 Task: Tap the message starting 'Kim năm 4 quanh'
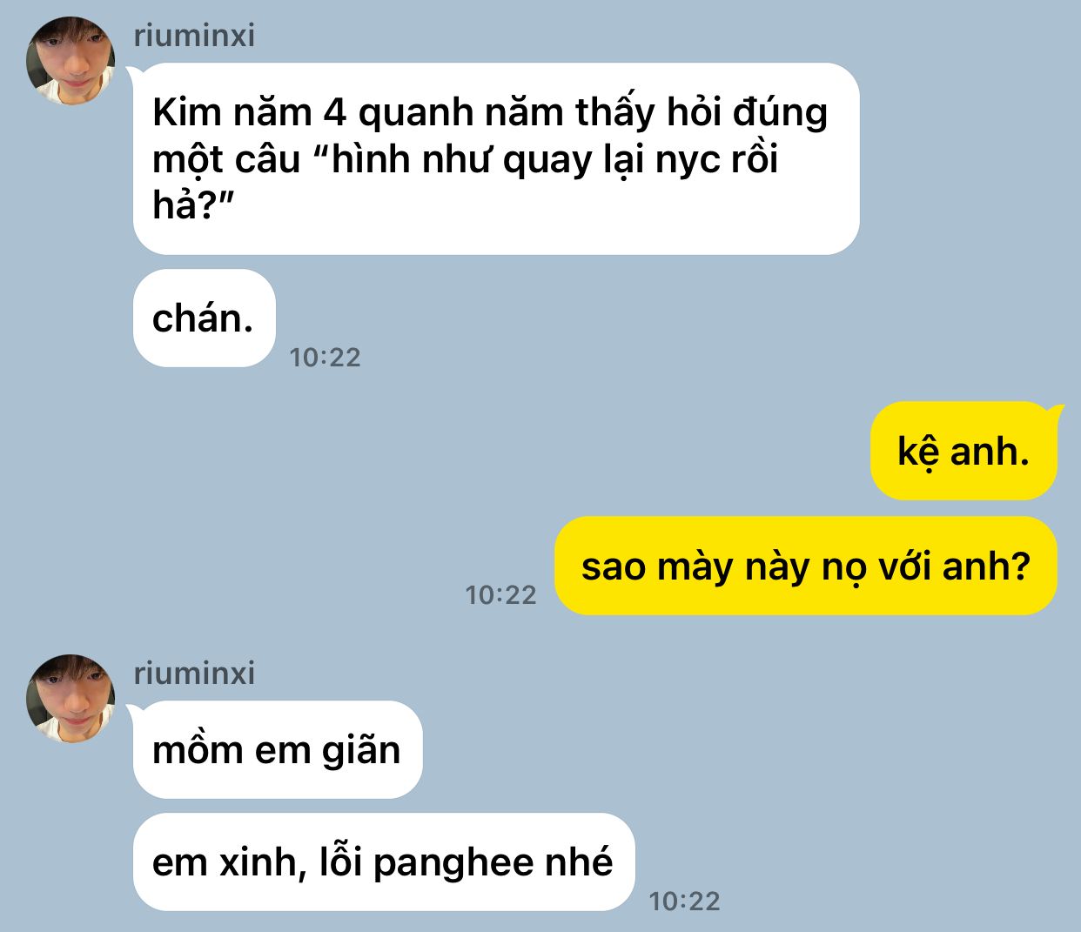(496, 158)
